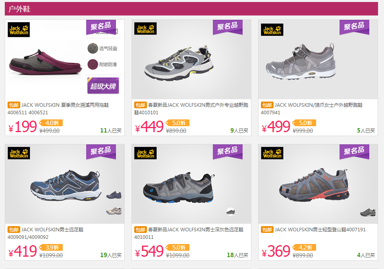Select the dark purple variant thumbnail of ¥419 shoe

[x=114, y=195]
